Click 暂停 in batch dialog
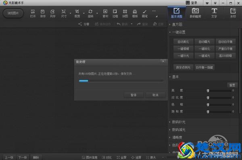 point(134,95)
